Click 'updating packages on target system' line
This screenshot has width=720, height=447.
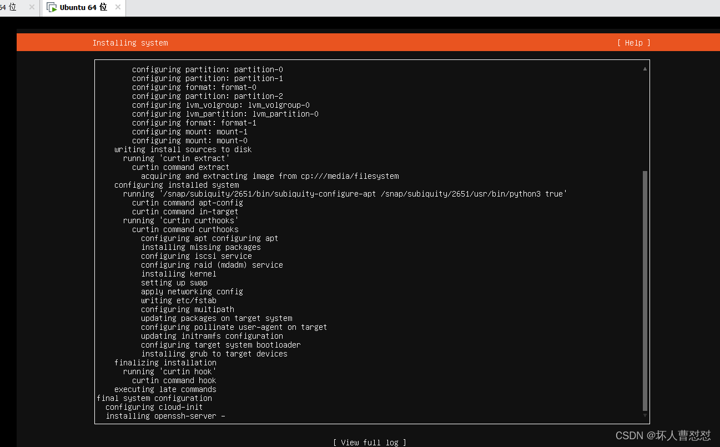(216, 318)
